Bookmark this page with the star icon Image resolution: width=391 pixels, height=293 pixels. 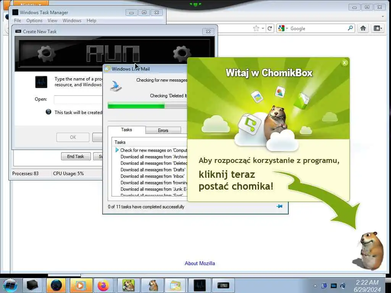(256, 28)
